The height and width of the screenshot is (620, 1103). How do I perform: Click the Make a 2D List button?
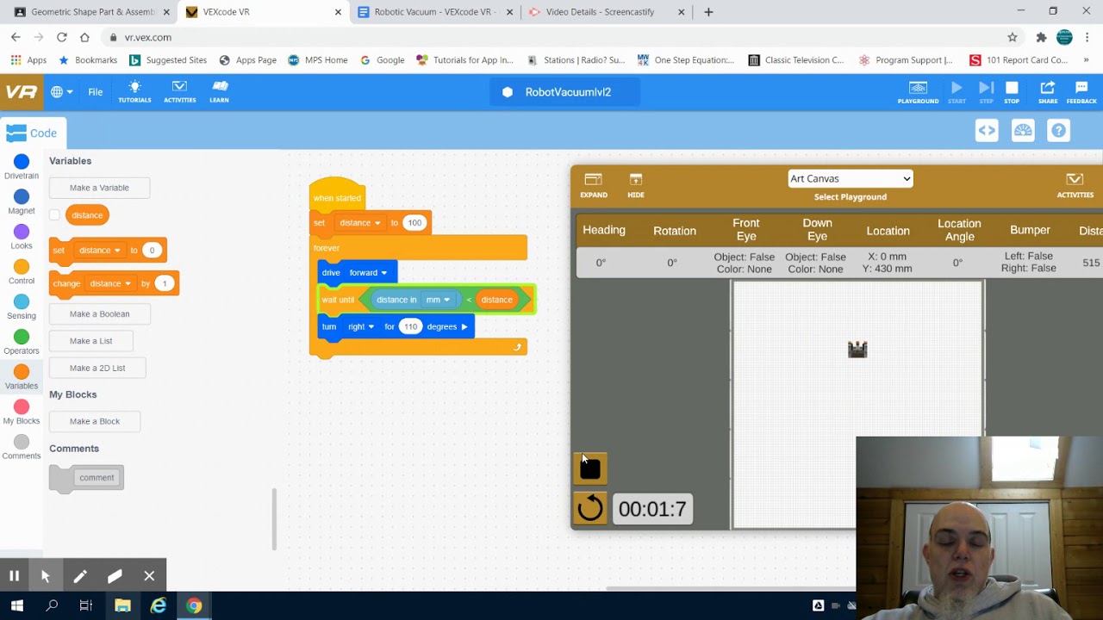pos(97,368)
